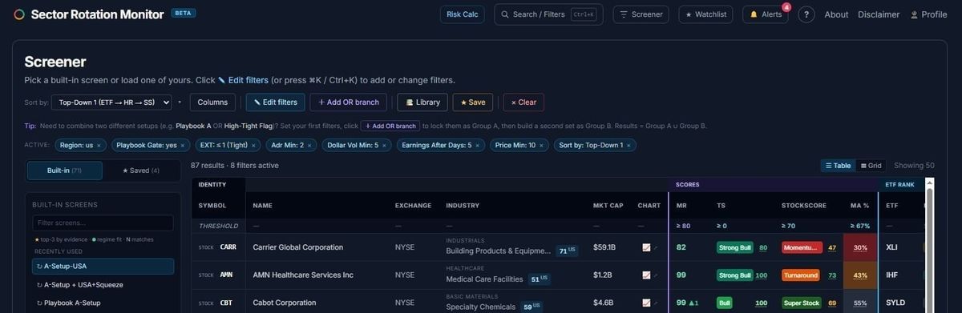Open chart icon for Carrier Global Corporation
962x313 pixels.
[646, 247]
